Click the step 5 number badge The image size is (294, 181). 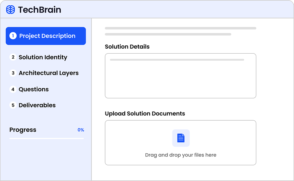[13, 105]
